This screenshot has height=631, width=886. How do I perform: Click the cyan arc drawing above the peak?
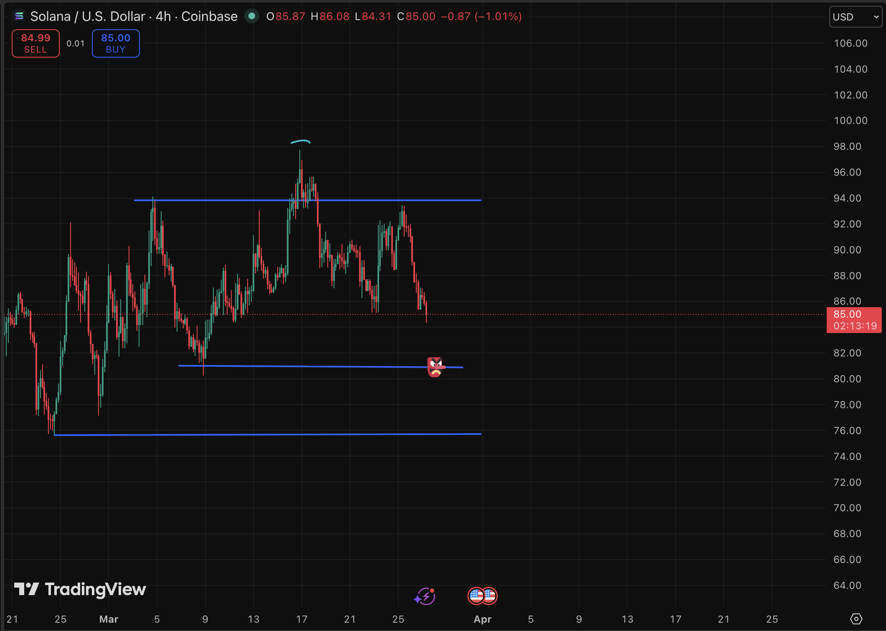pos(301,142)
